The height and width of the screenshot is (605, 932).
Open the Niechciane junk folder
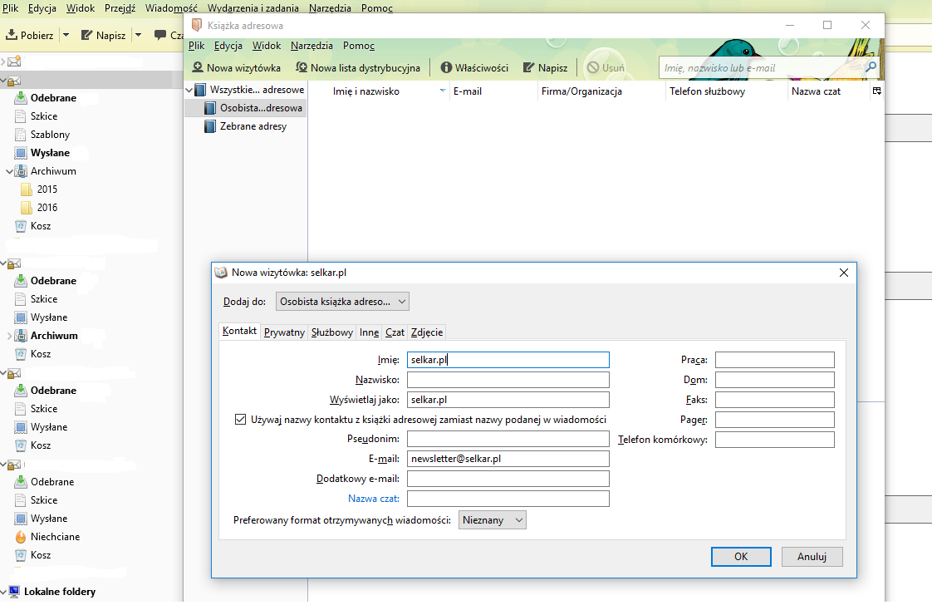coord(55,537)
